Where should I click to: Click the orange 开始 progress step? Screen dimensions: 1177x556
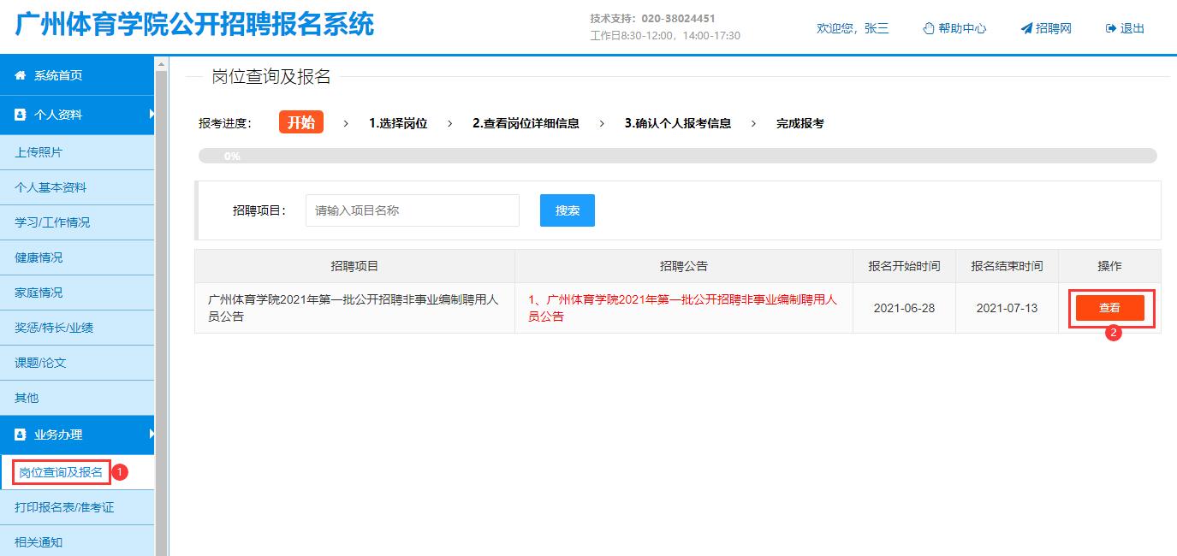point(300,122)
